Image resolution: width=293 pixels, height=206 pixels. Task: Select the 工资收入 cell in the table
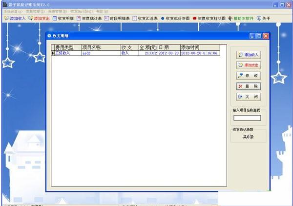[68, 53]
